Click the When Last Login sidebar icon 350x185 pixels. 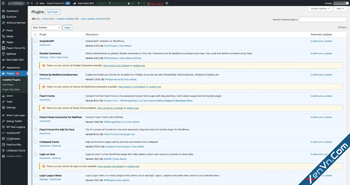(3, 115)
